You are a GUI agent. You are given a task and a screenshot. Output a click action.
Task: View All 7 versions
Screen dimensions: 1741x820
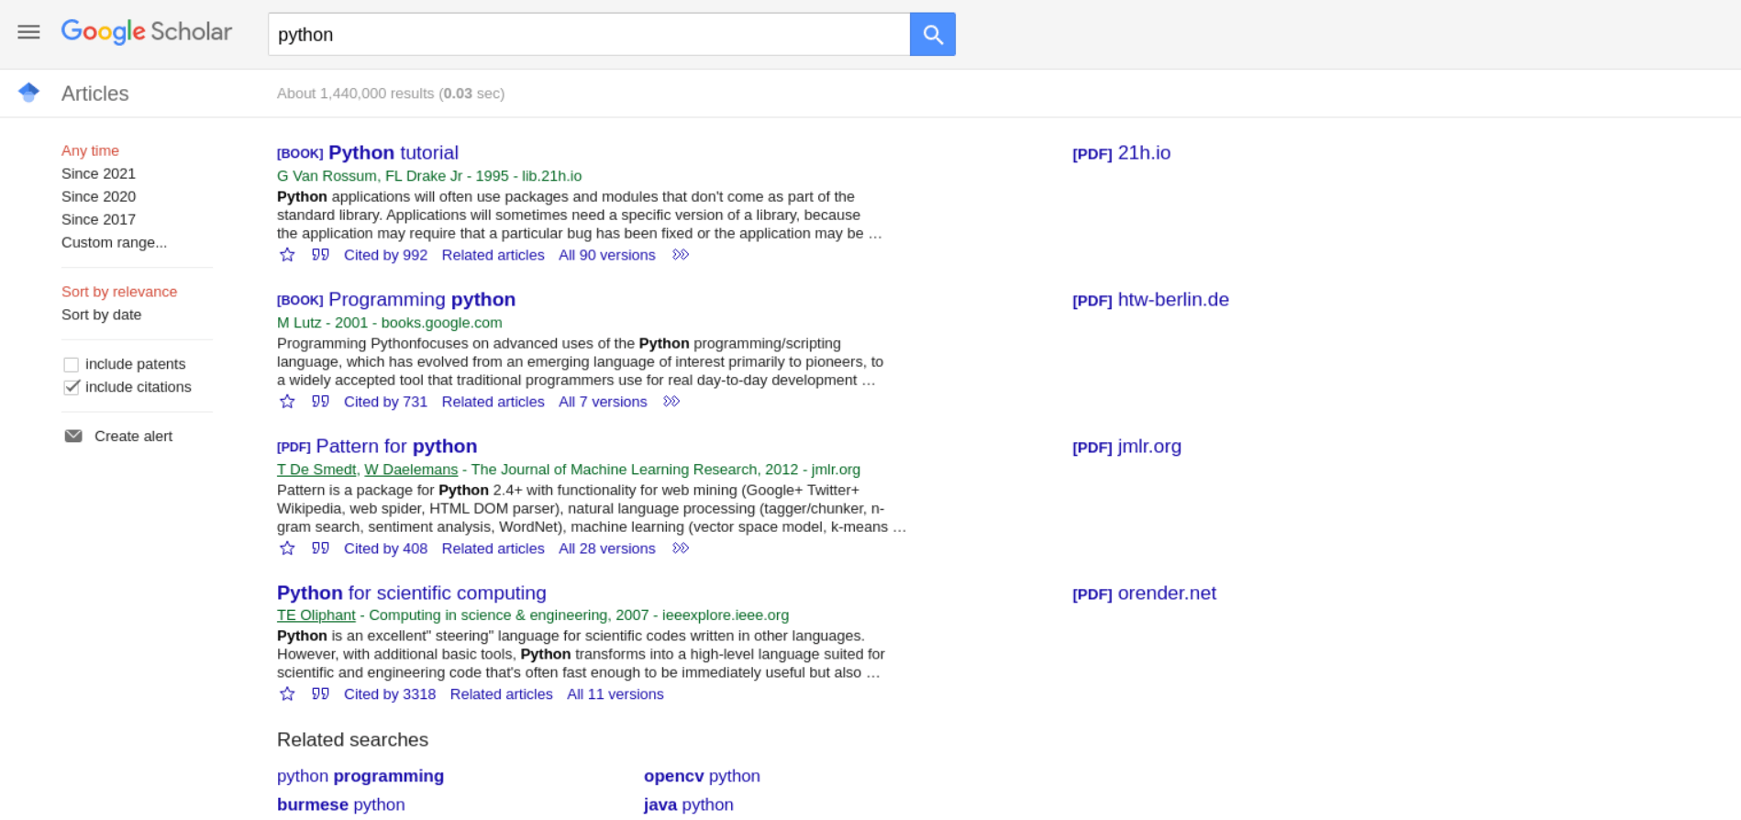coord(603,402)
